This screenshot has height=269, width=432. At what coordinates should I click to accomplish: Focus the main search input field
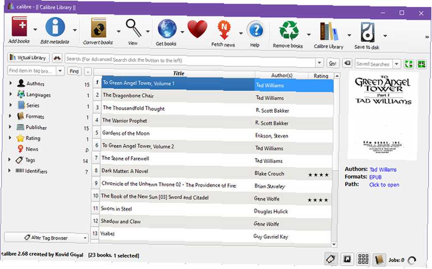point(191,60)
